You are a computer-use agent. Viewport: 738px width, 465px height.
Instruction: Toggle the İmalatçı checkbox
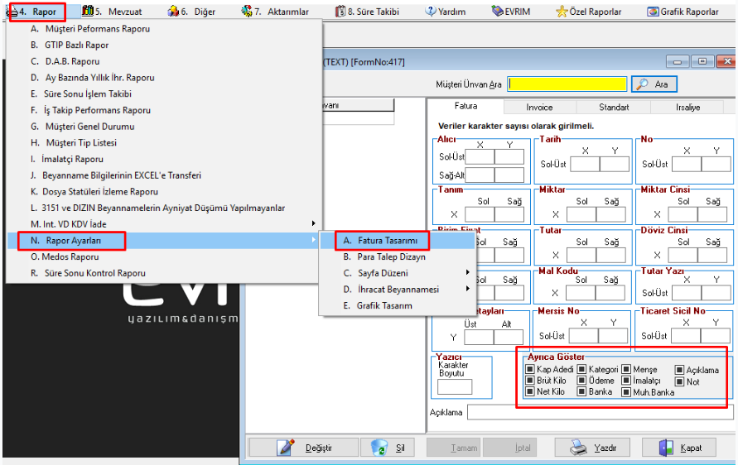click(626, 380)
